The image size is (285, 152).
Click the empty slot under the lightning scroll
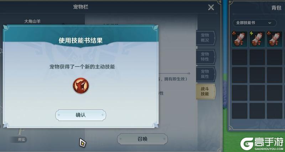point(257,57)
